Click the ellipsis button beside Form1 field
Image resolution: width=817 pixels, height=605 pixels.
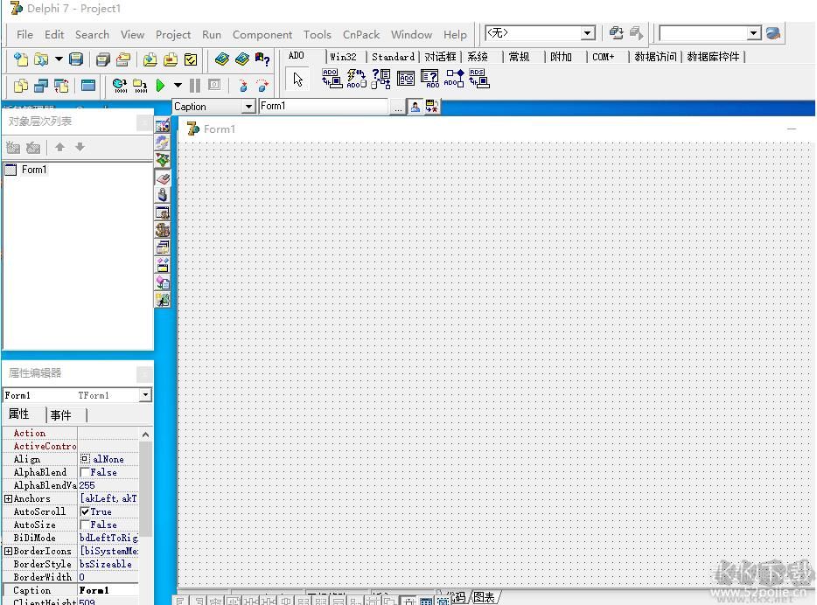tap(398, 107)
